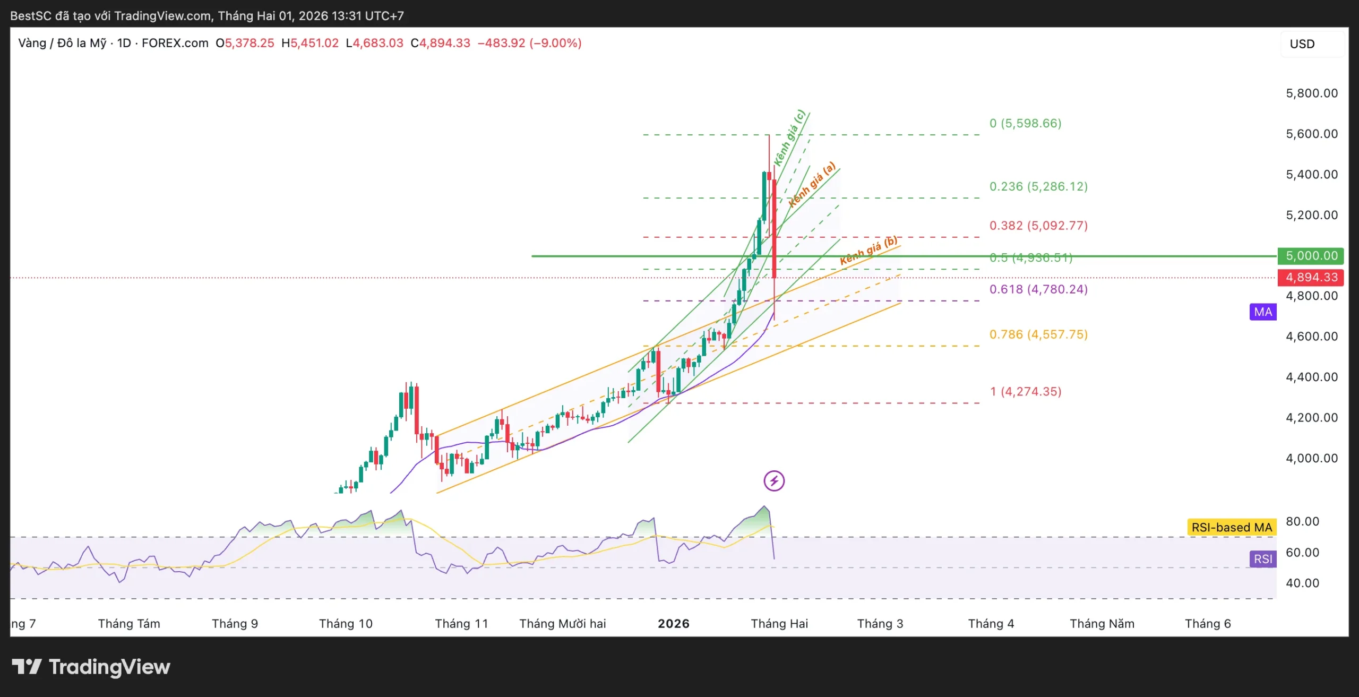Click the purple lightning bolt event icon
This screenshot has height=697, width=1359.
click(x=773, y=481)
